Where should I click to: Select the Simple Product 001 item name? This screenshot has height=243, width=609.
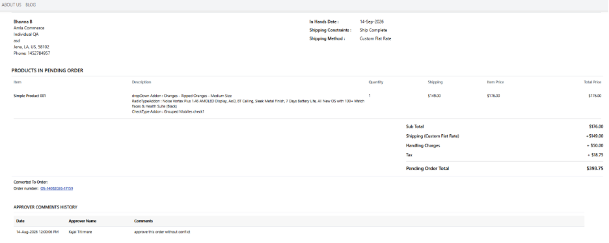(29, 96)
